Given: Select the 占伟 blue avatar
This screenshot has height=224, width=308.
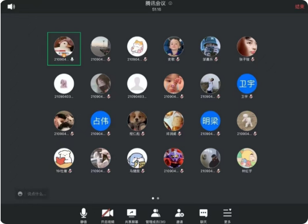Looking at the screenshot, I should pos(100,121).
